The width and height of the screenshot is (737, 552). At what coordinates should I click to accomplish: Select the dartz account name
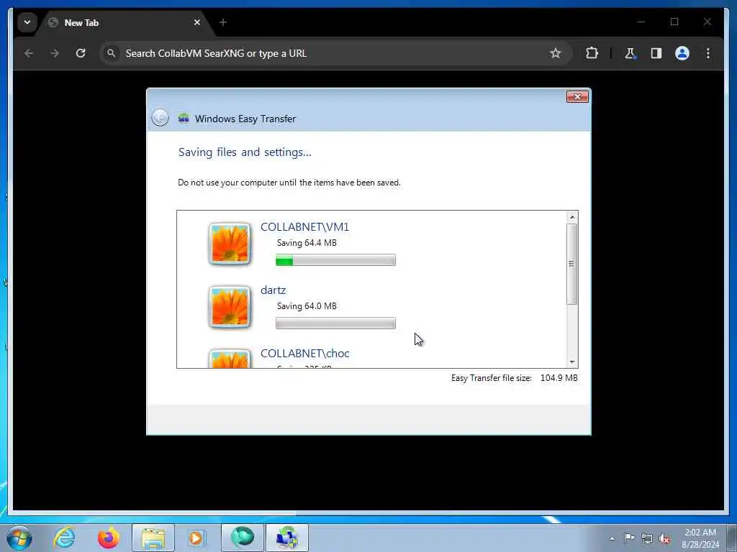coord(273,290)
